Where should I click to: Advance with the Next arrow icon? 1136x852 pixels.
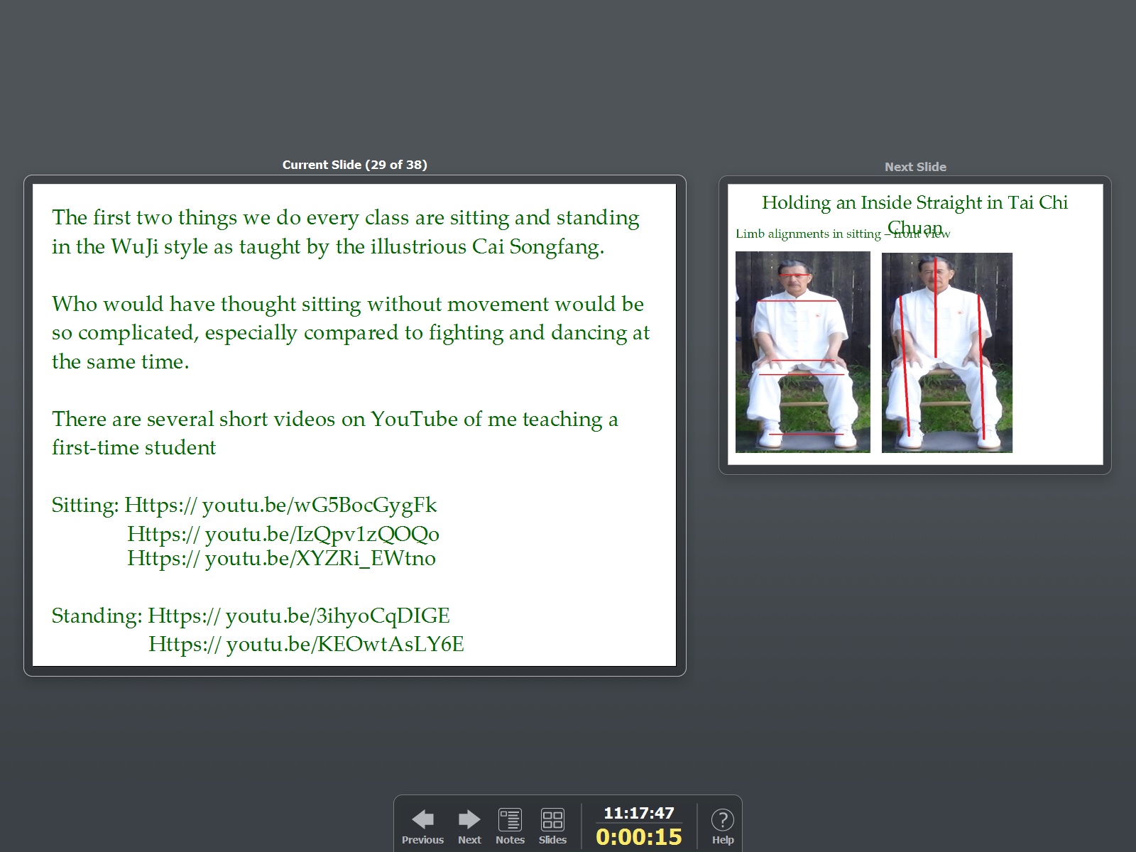coord(469,825)
